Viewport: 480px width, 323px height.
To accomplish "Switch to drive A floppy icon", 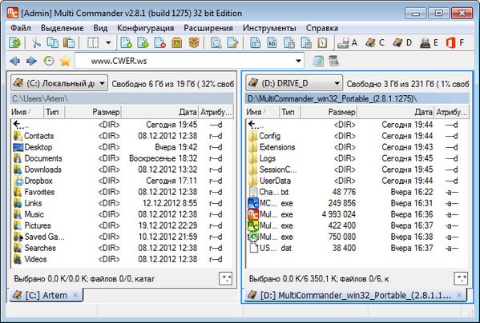I will pos(347,43).
